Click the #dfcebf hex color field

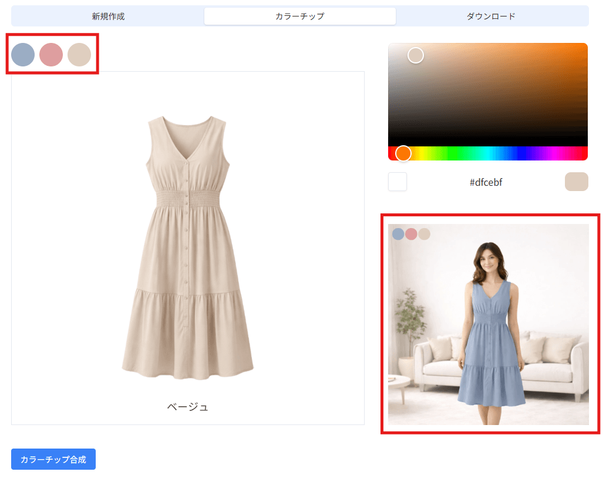click(x=486, y=182)
